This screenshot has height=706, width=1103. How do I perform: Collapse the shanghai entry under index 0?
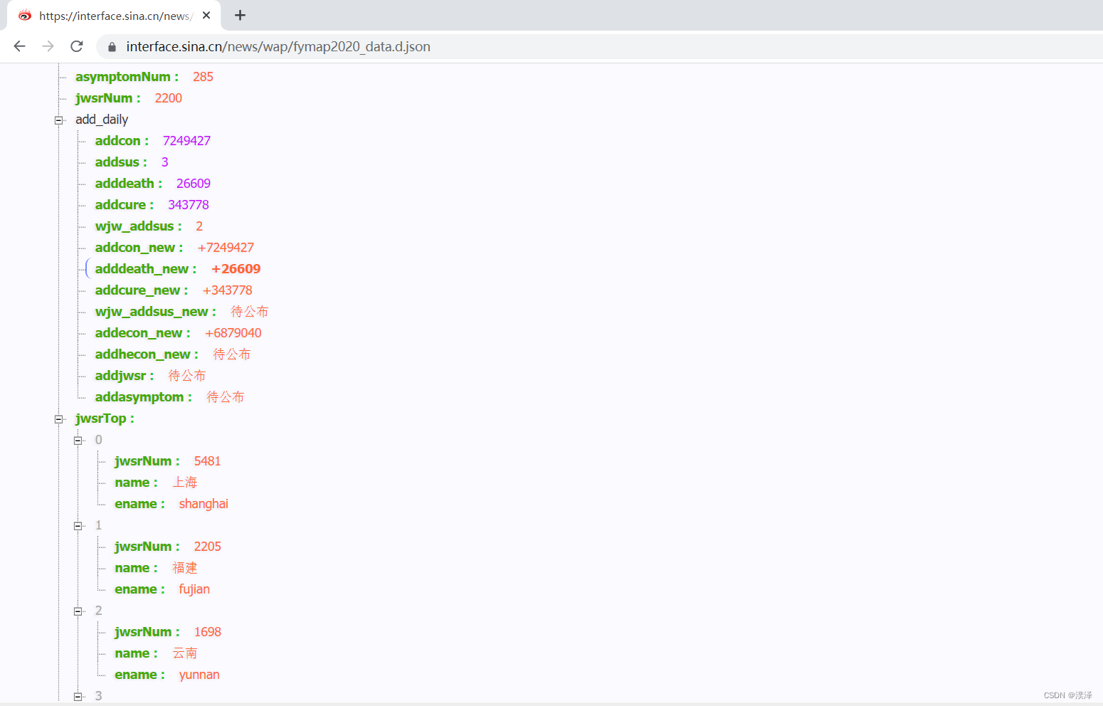click(x=78, y=440)
